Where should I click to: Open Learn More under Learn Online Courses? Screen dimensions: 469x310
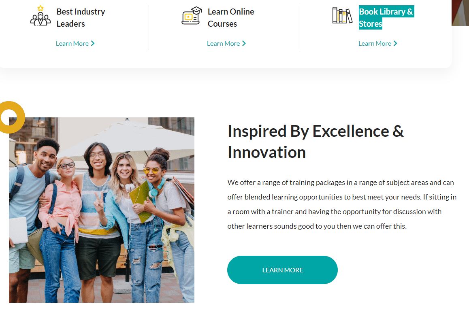(223, 43)
